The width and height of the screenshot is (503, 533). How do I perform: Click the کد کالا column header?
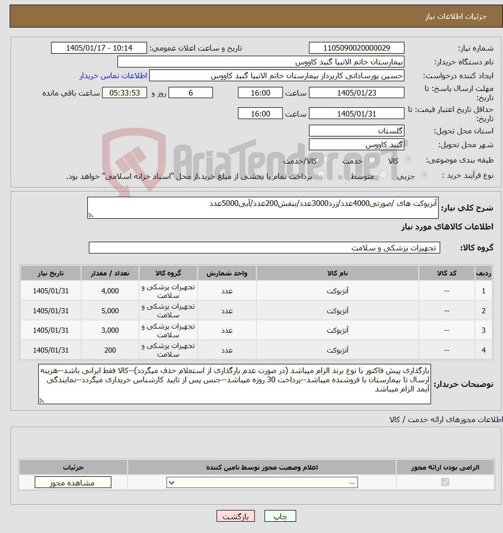tap(447, 273)
